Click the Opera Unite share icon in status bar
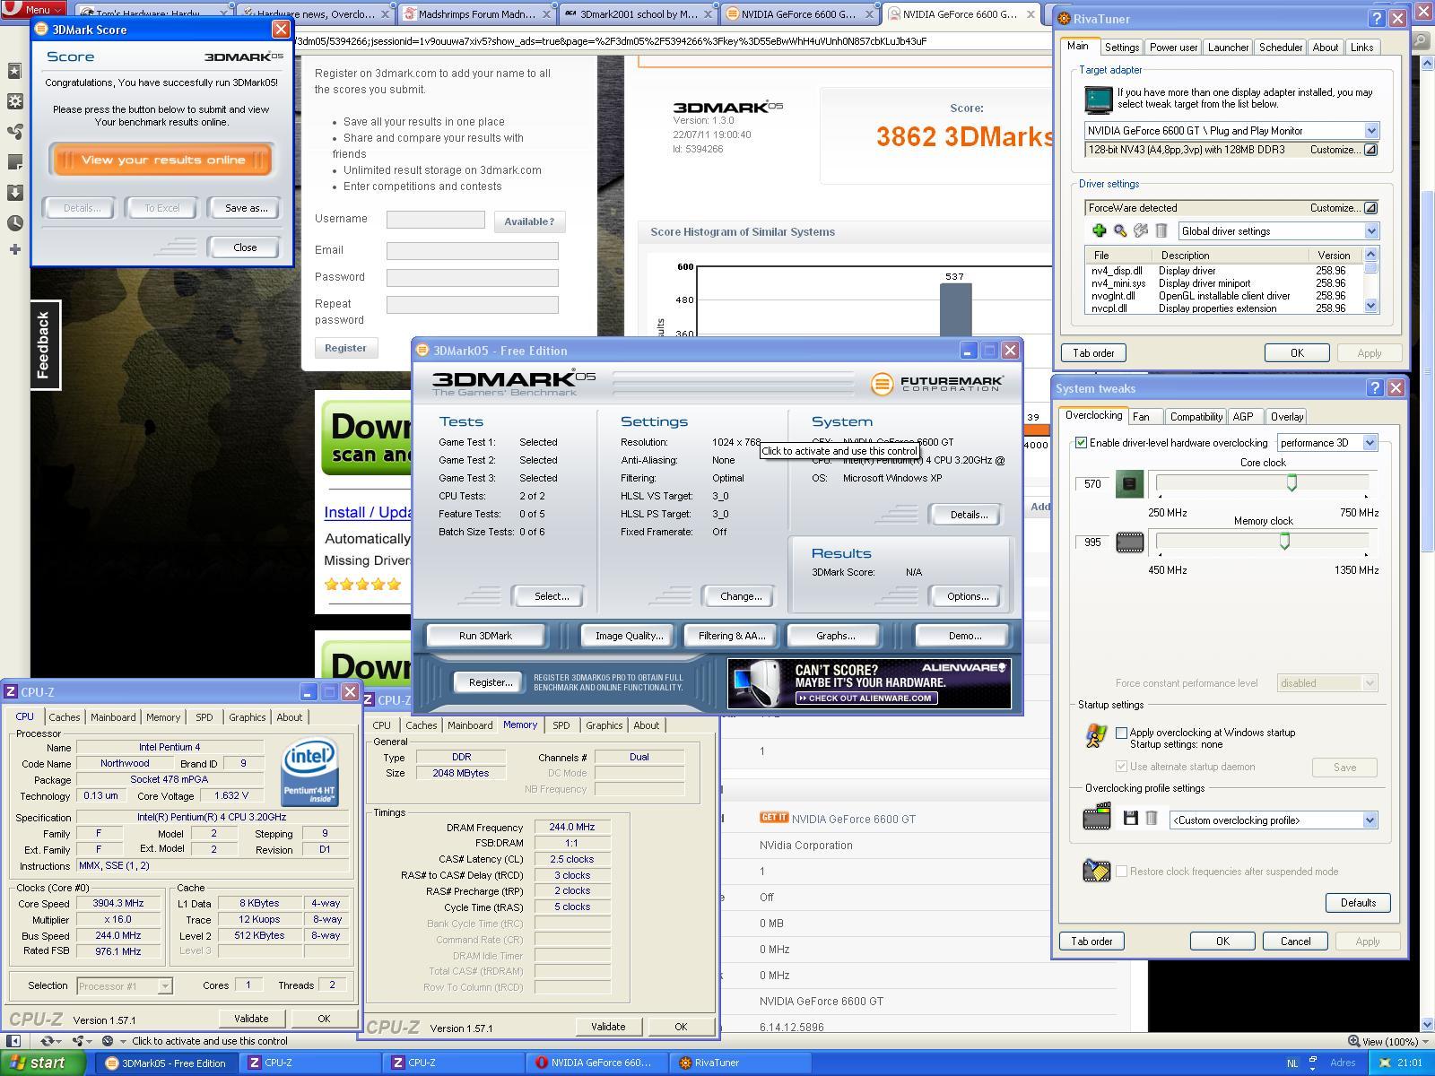 pyautogui.click(x=78, y=1041)
